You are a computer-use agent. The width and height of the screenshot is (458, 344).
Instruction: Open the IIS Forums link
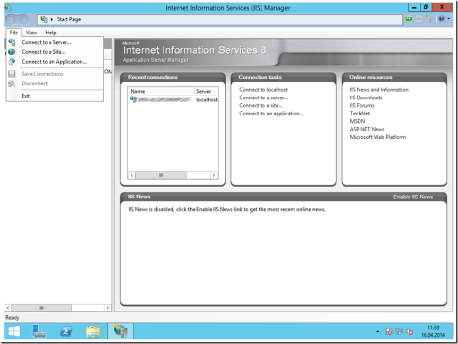[362, 105]
